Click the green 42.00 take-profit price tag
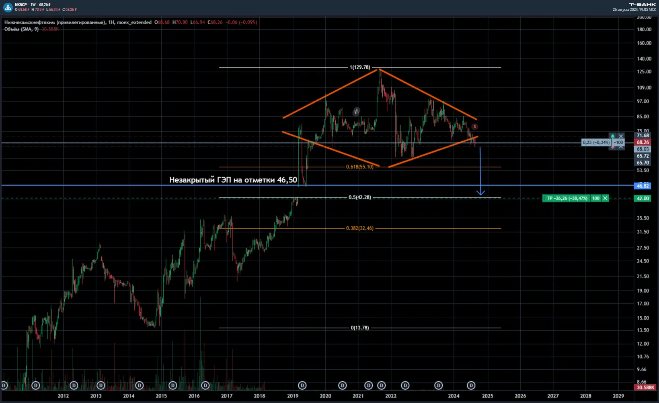Screen dimensions: 659x403 [643, 198]
